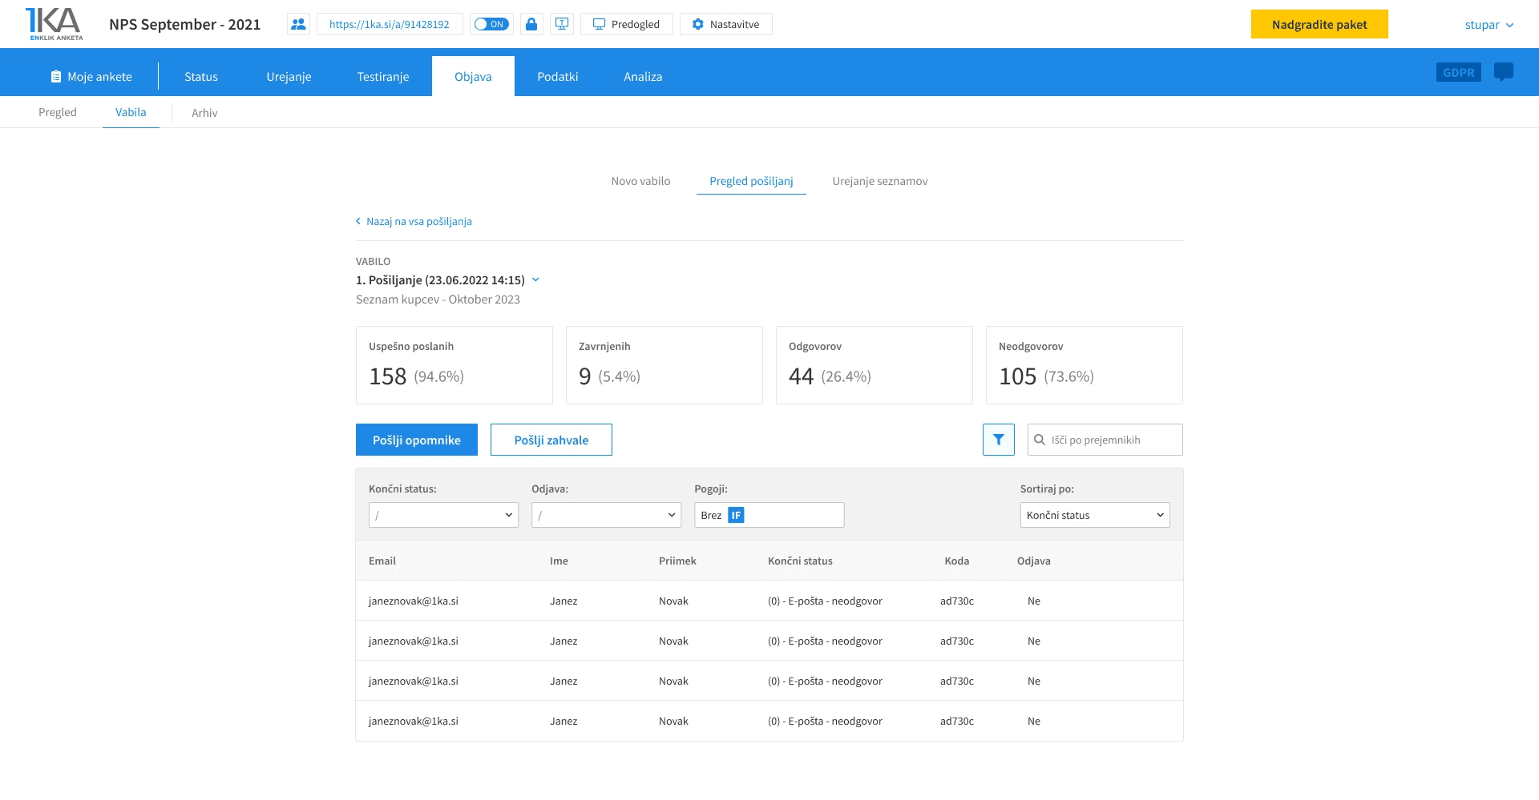Open the Urejanje seznamov tab
The image size is (1539, 800).
(x=879, y=181)
